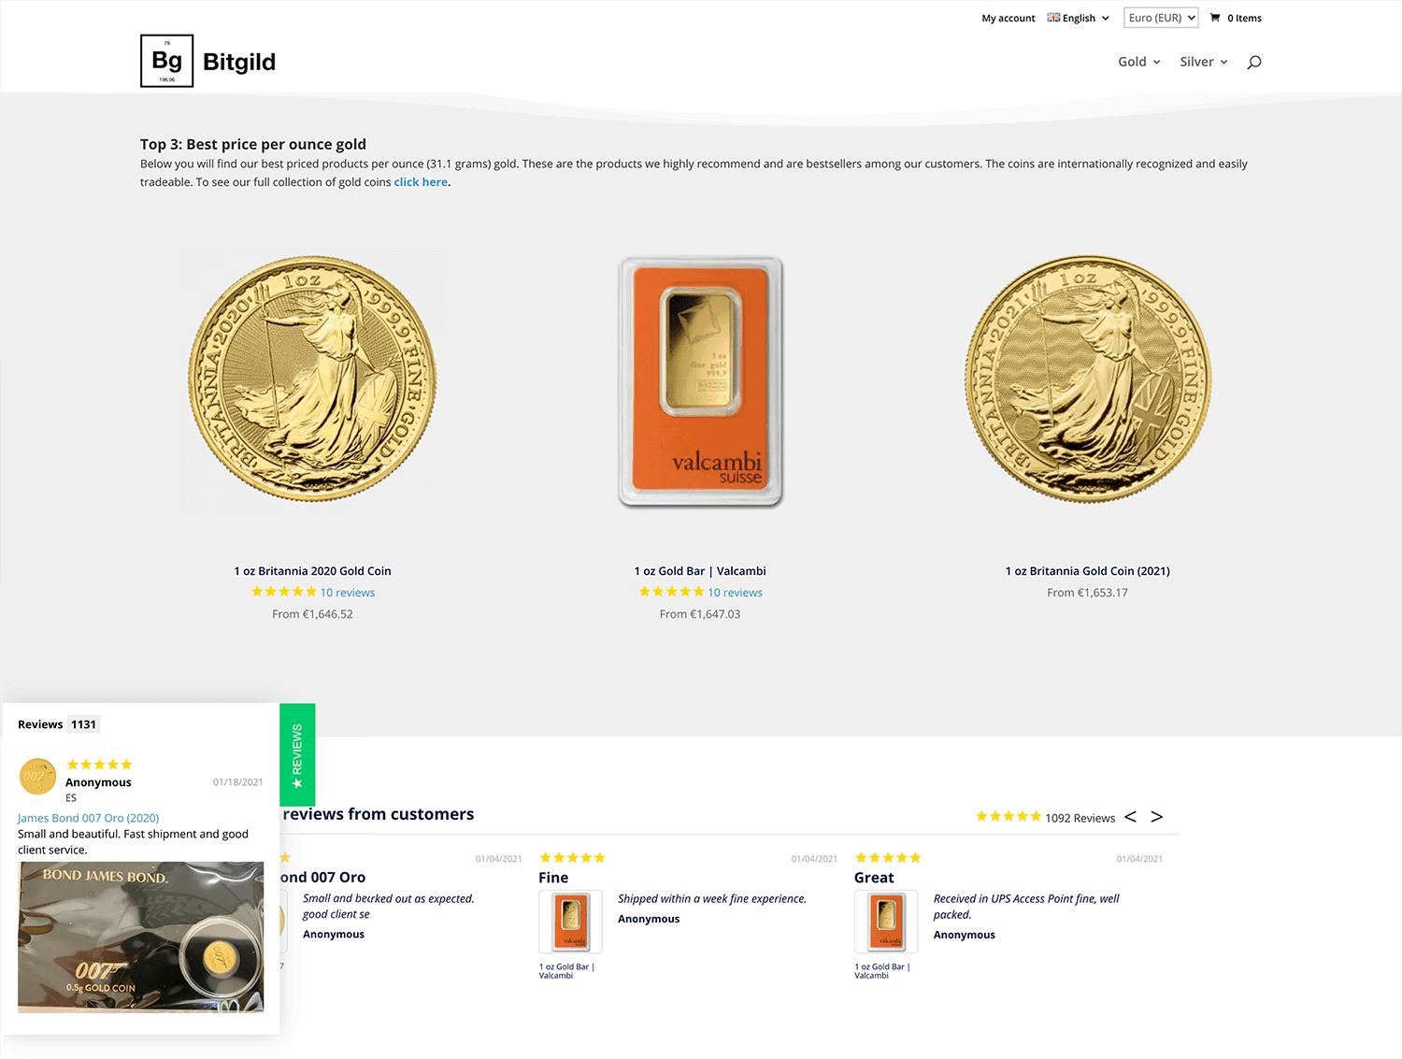
Task: Click the 'Fine' review title
Action: click(553, 878)
